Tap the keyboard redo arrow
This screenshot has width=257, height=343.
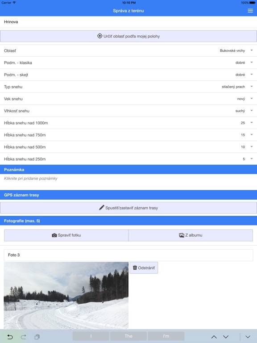pos(23,337)
